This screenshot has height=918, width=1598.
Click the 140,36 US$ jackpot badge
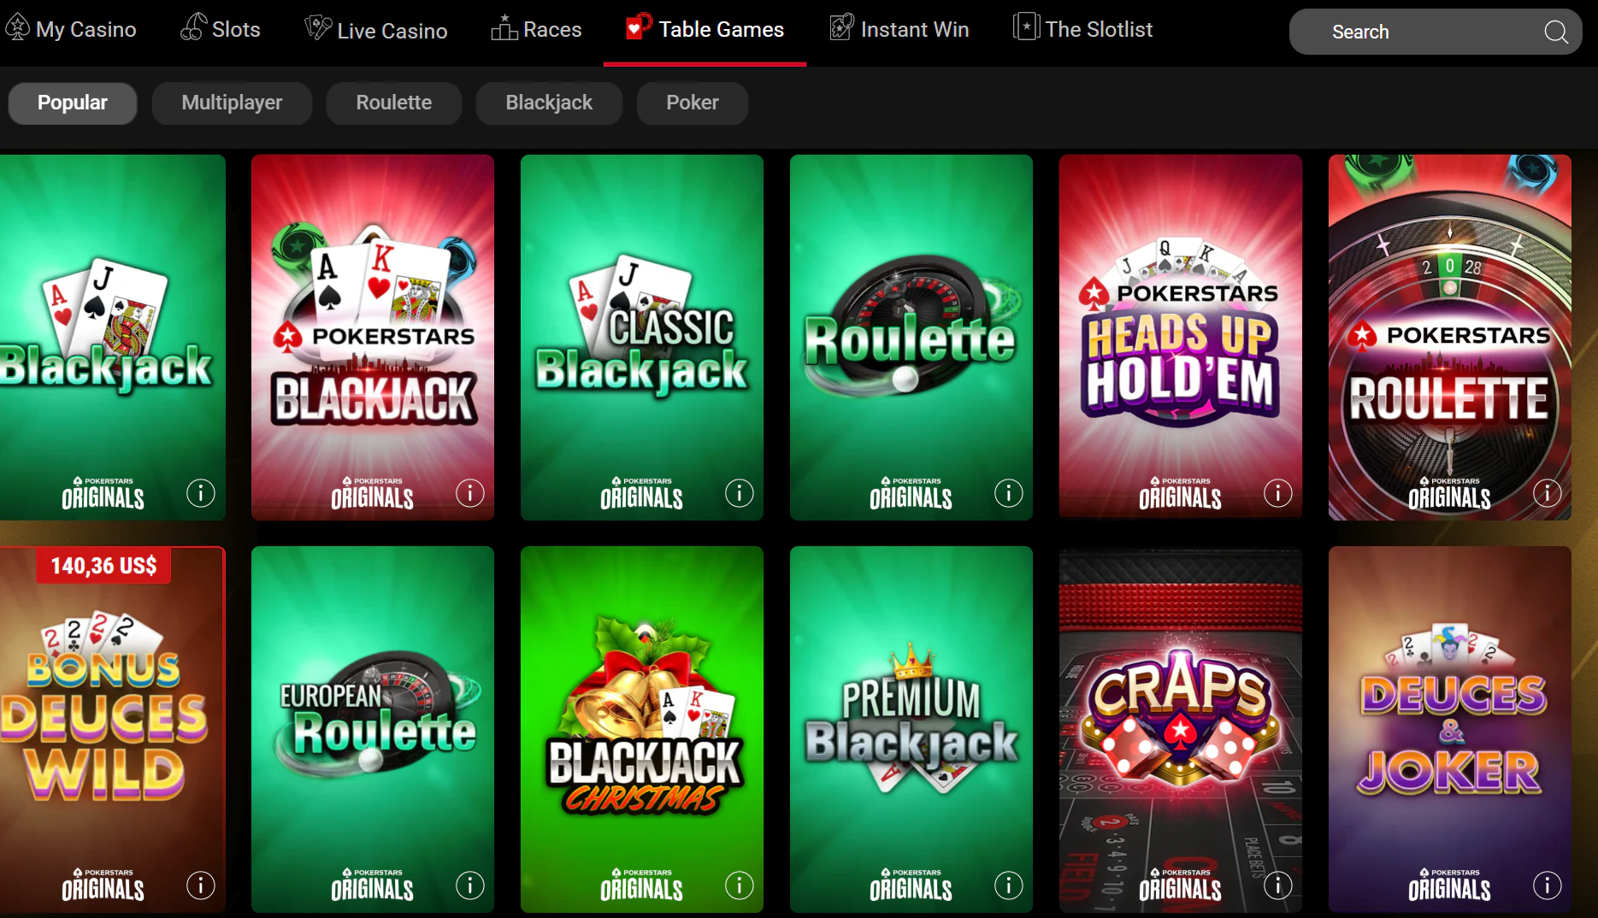point(103,566)
